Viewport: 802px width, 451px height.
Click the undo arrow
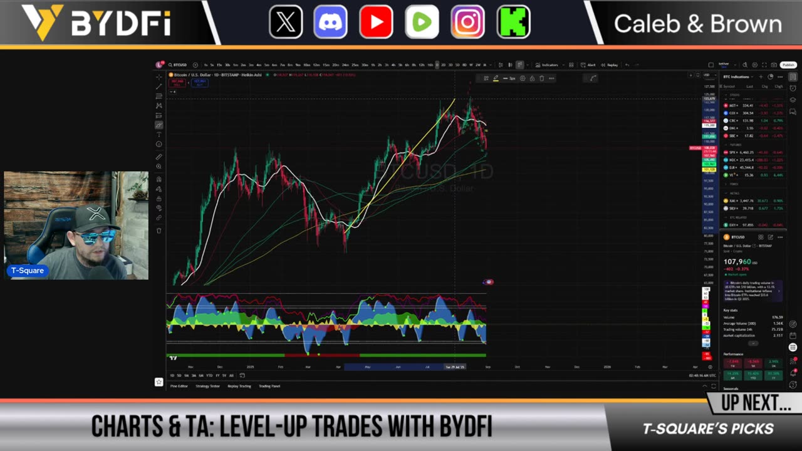(x=627, y=65)
